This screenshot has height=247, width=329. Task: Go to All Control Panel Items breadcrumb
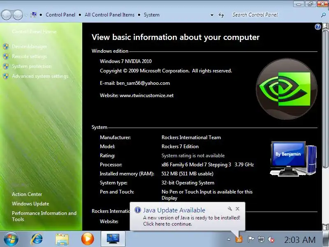click(x=109, y=15)
